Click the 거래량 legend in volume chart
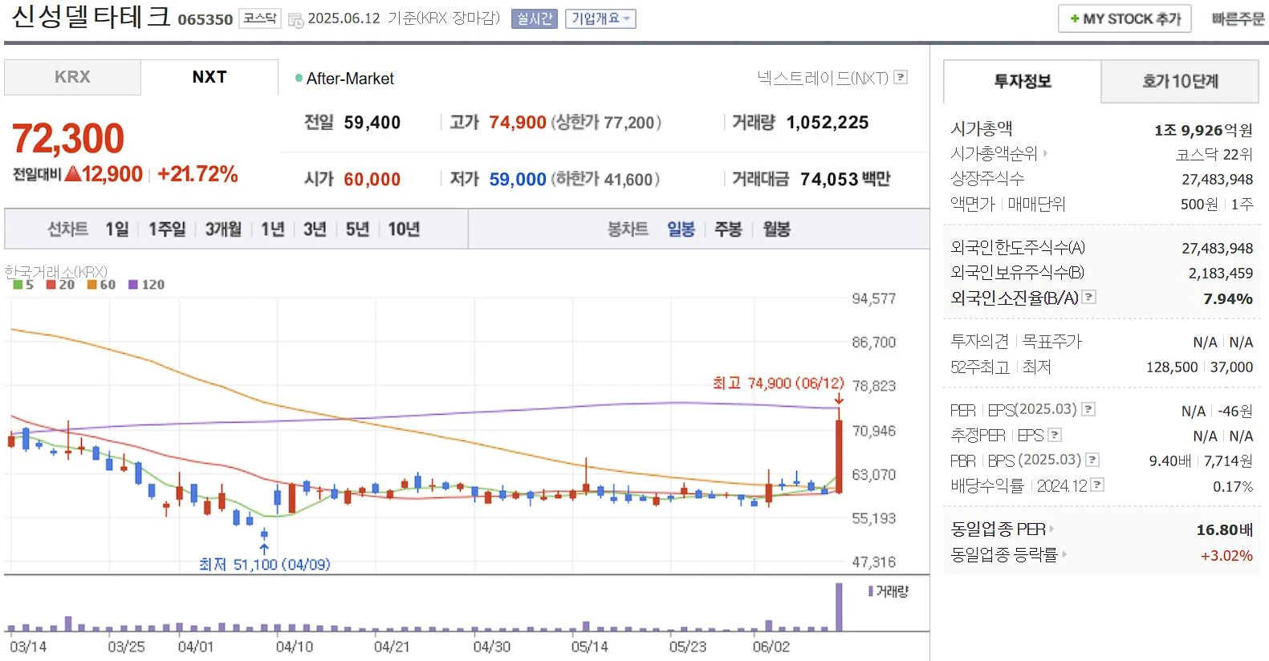Screen dimensions: 1269x661 point(889,591)
